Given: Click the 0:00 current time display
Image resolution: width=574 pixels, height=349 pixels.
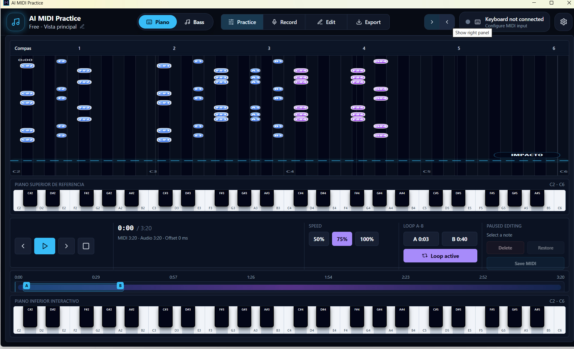Looking at the screenshot, I should point(126,228).
